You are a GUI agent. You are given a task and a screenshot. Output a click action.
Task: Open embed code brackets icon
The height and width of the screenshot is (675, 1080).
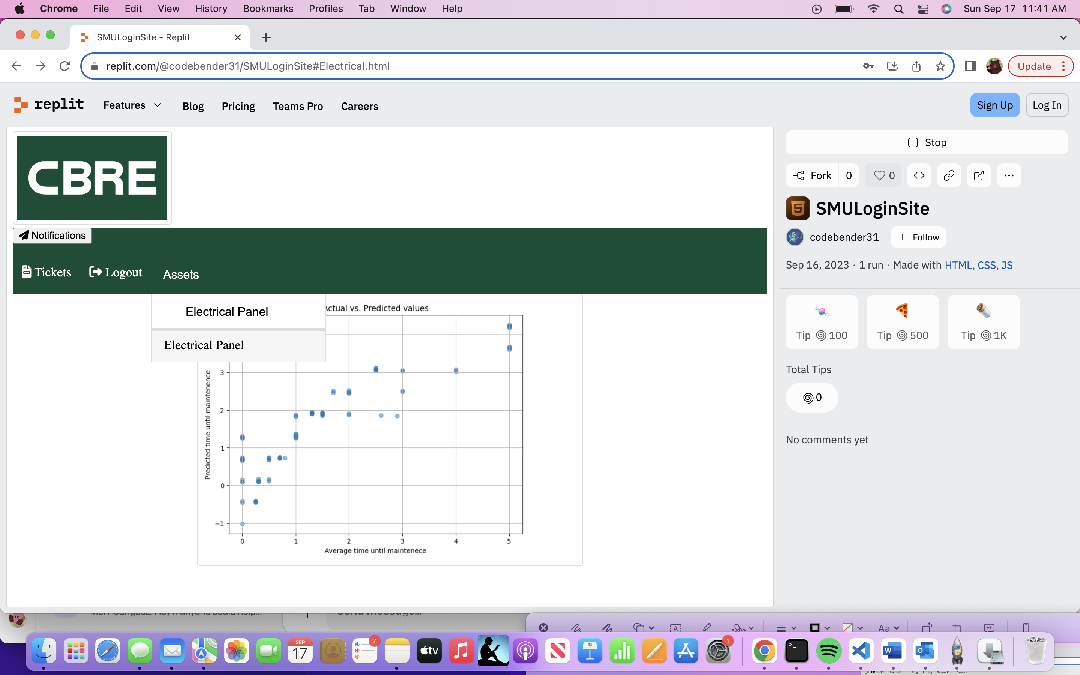(x=919, y=175)
